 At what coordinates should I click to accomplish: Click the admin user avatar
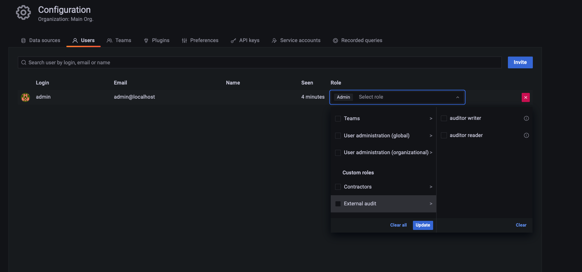(25, 97)
